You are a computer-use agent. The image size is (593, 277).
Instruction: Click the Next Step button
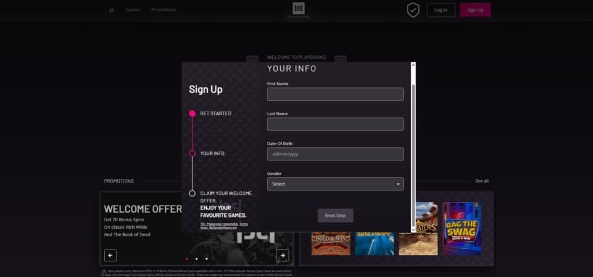[x=335, y=216]
